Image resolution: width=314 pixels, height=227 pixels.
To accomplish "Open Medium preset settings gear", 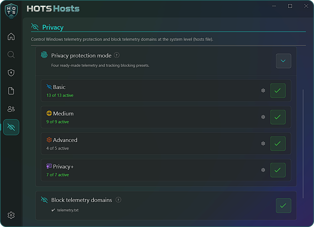I will tap(263, 117).
